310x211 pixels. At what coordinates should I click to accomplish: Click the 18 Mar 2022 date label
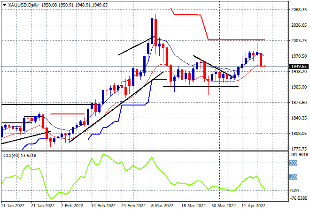(x=194, y=206)
